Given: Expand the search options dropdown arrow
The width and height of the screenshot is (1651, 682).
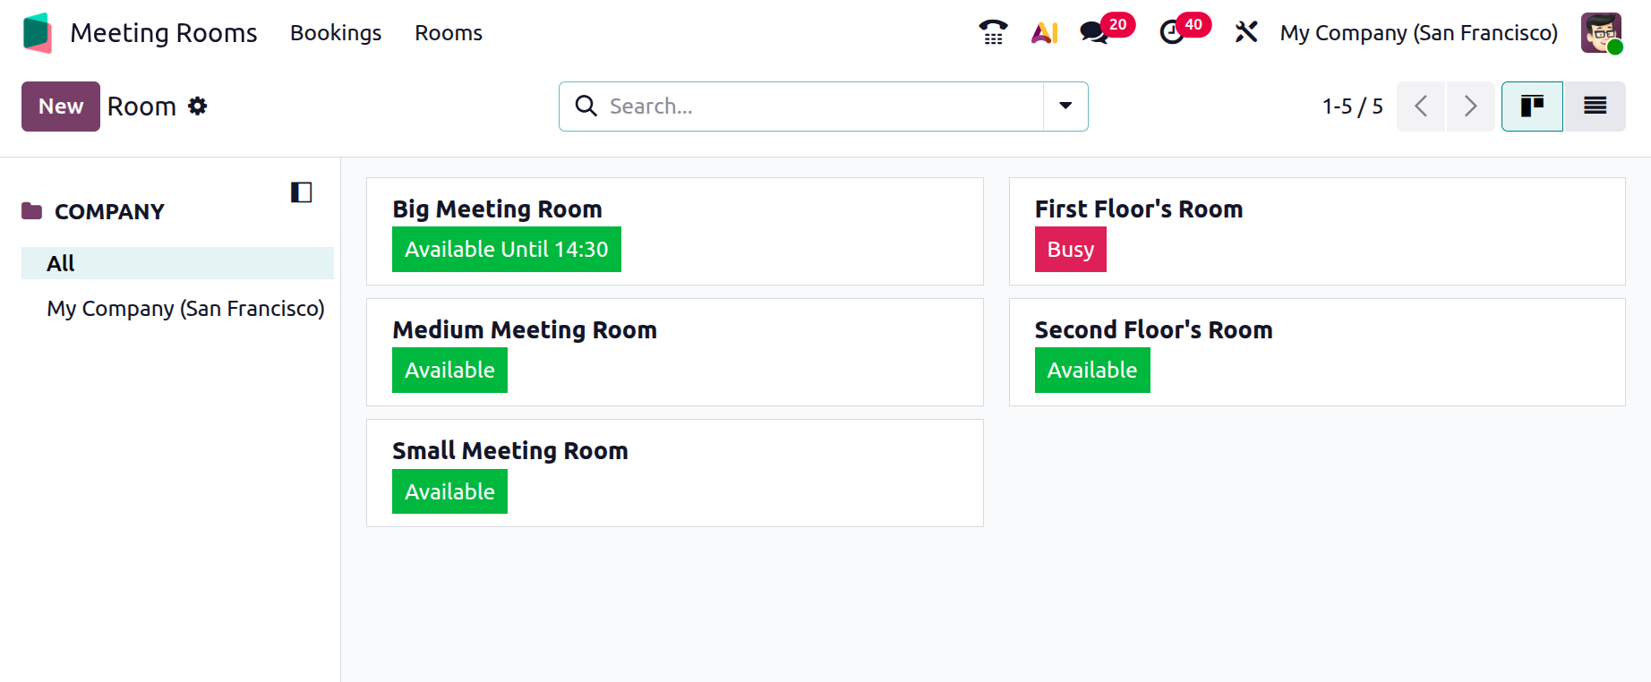Looking at the screenshot, I should pos(1065,107).
